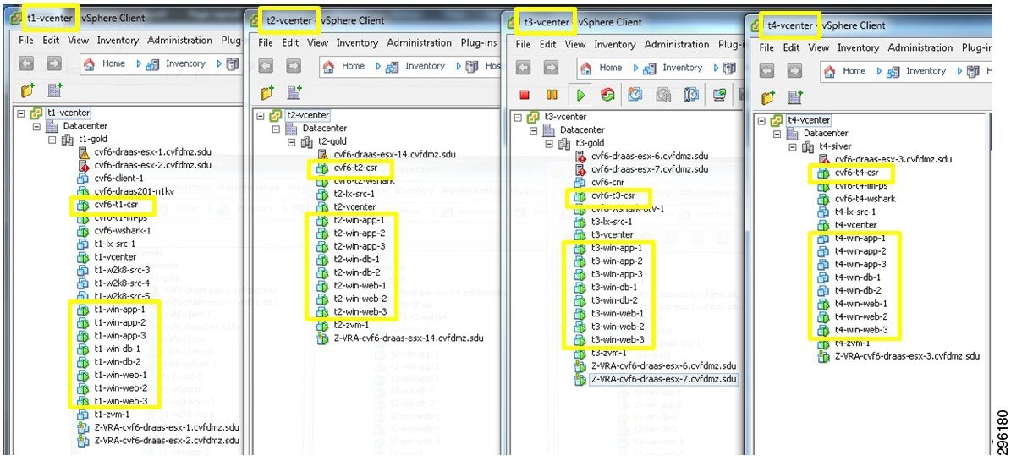Click the New Folder icon in t1-vcenter window
This screenshot has width=1011, height=456.
point(28,90)
